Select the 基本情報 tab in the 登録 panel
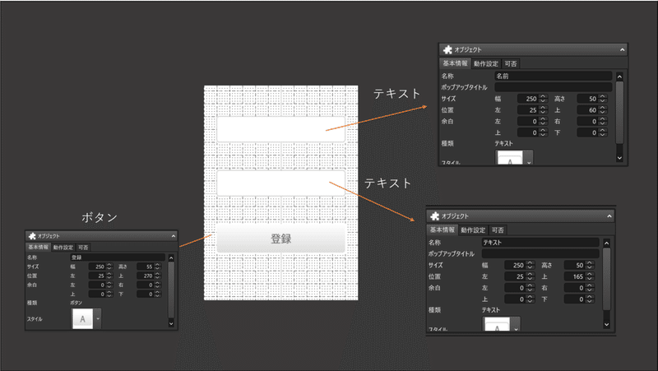The width and height of the screenshot is (658, 371). click(38, 247)
